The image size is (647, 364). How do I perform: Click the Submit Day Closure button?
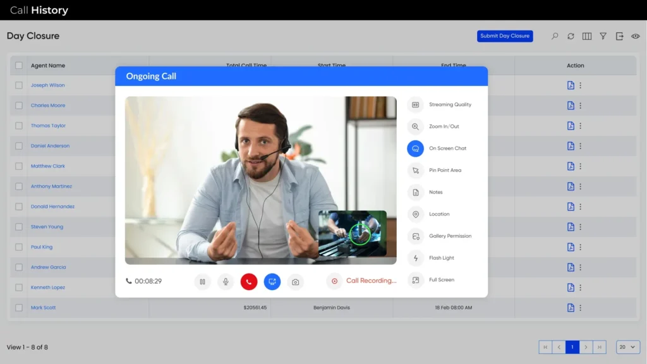(505, 36)
